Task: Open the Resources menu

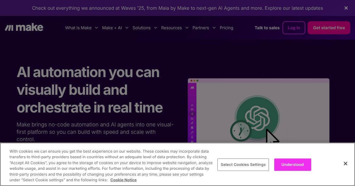Action: coord(175,28)
